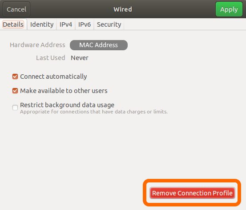Image resolution: width=246 pixels, height=210 pixels.
Task: Select the IPv6 tab
Action: pyautogui.click(x=85, y=24)
